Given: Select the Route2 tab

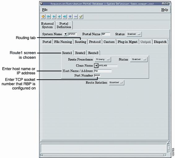Looking at the screenshot, I should [80, 53].
